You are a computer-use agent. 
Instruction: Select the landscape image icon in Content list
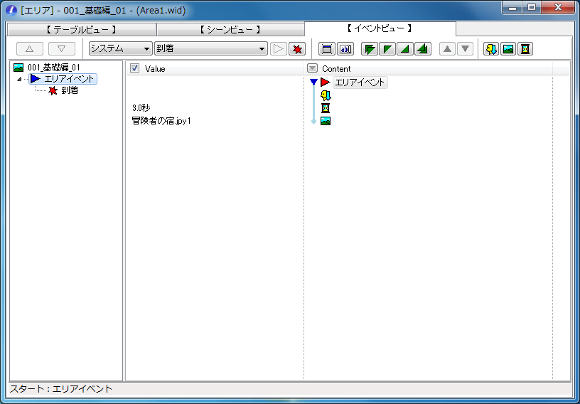coord(326,121)
